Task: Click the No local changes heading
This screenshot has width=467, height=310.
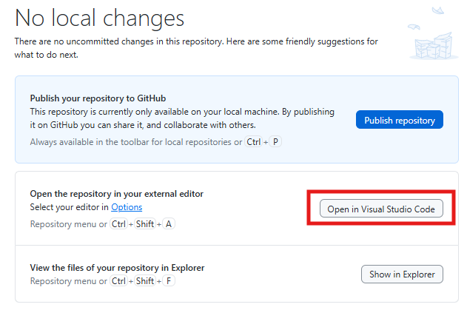Action: tap(100, 16)
